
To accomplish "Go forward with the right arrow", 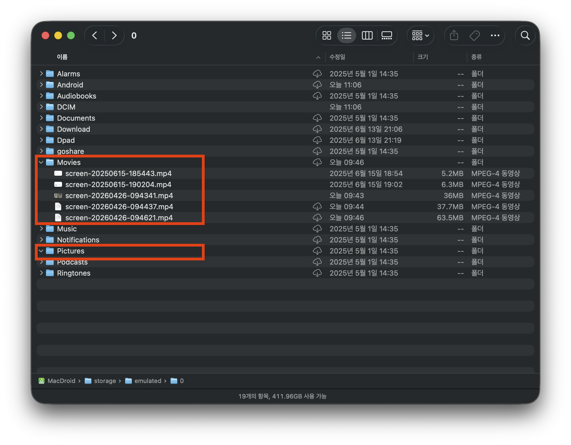I will tap(114, 35).
